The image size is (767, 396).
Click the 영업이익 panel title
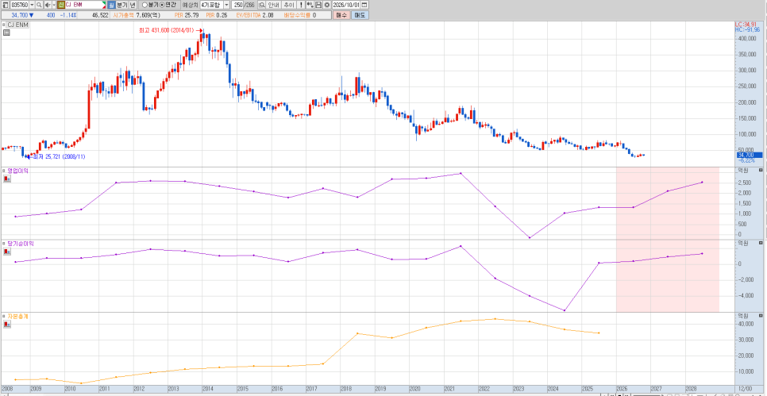[18, 171]
